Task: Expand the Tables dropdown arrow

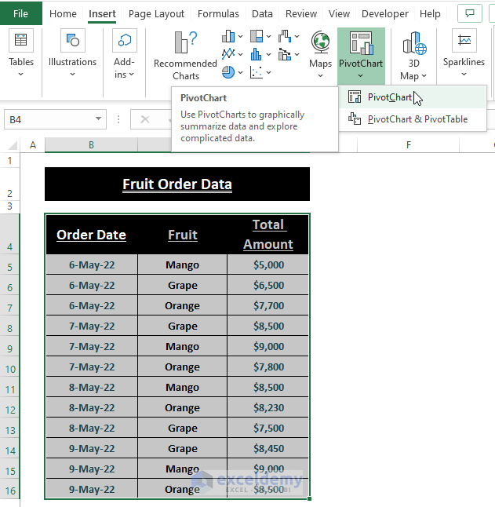Action: [20, 75]
